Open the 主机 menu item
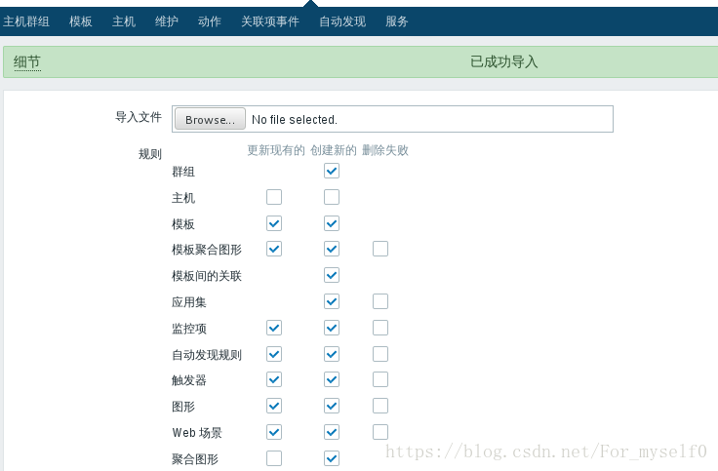Image resolution: width=718 pixels, height=471 pixels. [x=124, y=21]
